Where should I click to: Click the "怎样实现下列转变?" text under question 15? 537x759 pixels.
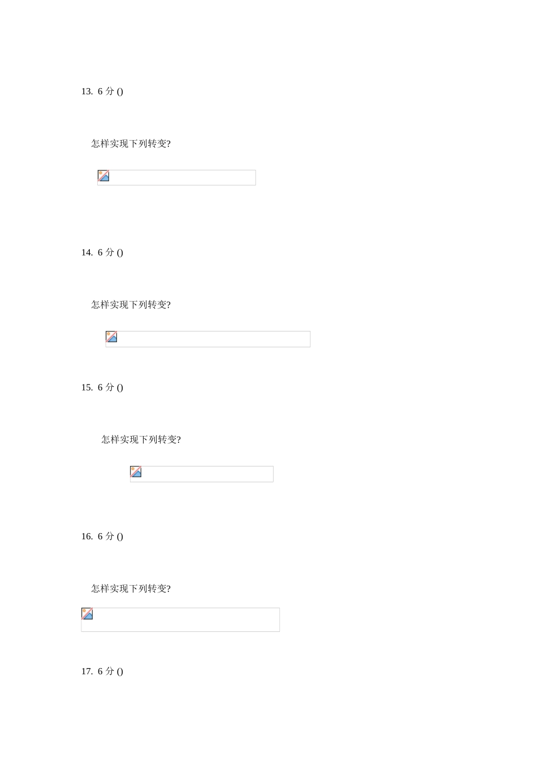pos(141,439)
